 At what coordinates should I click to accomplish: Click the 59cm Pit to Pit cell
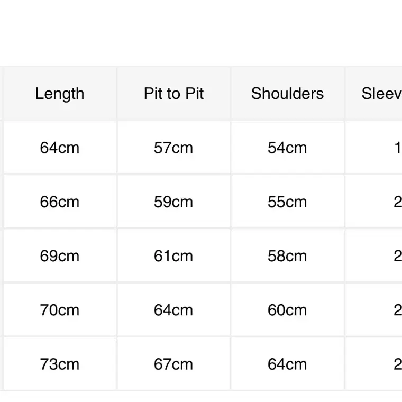click(174, 202)
